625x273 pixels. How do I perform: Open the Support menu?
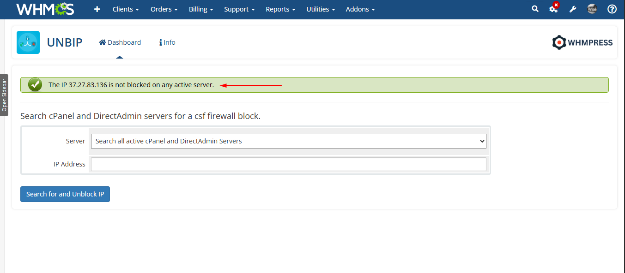(239, 9)
